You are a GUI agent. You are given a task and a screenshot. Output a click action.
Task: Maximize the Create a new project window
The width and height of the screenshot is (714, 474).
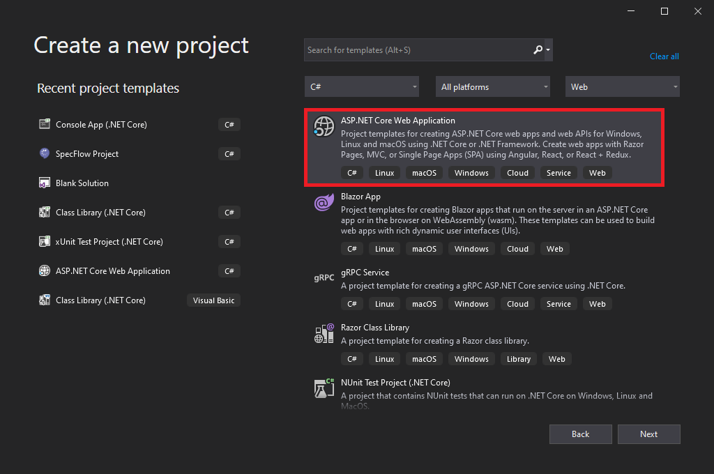pyautogui.click(x=664, y=11)
